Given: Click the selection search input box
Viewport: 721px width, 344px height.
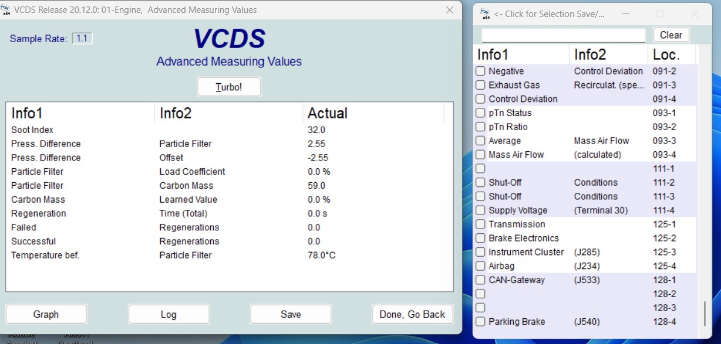Looking at the screenshot, I should [563, 35].
